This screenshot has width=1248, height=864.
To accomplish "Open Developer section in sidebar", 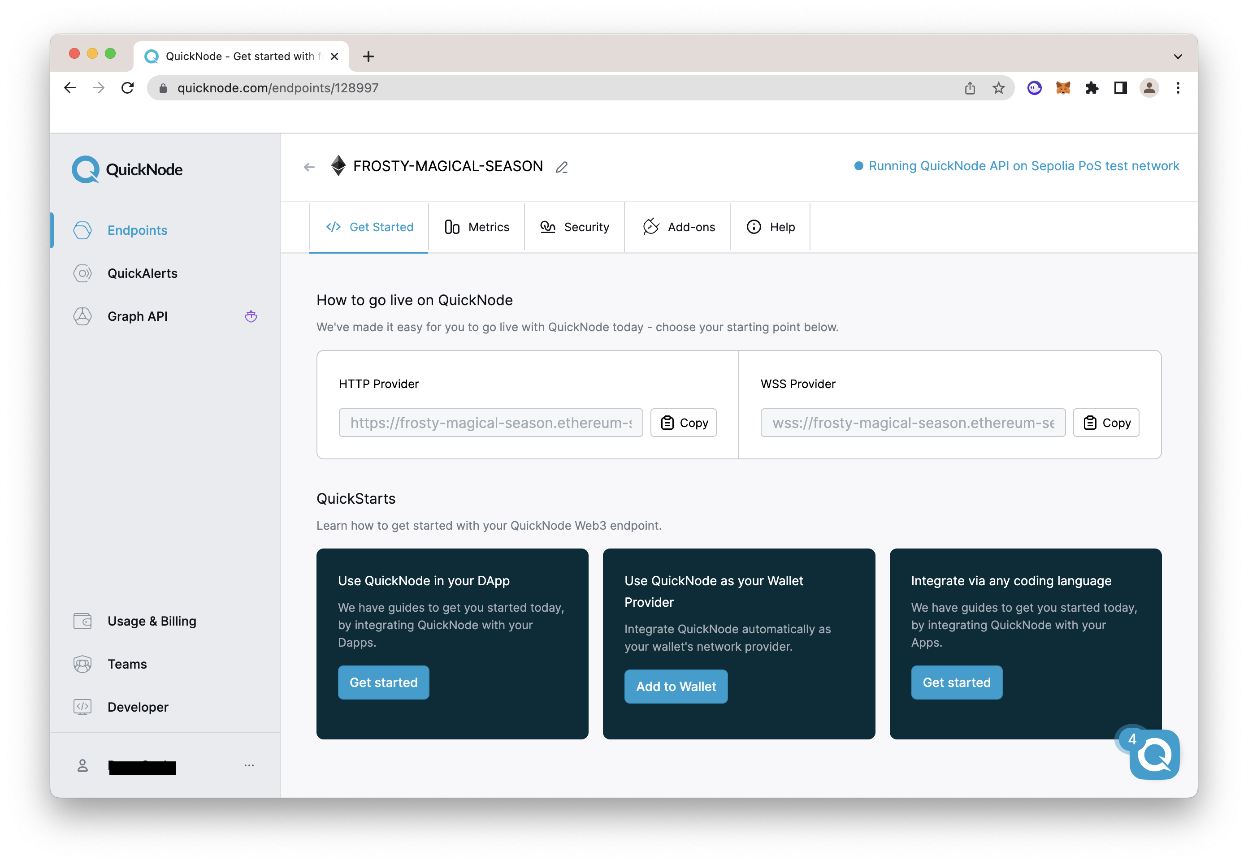I will coord(138,707).
